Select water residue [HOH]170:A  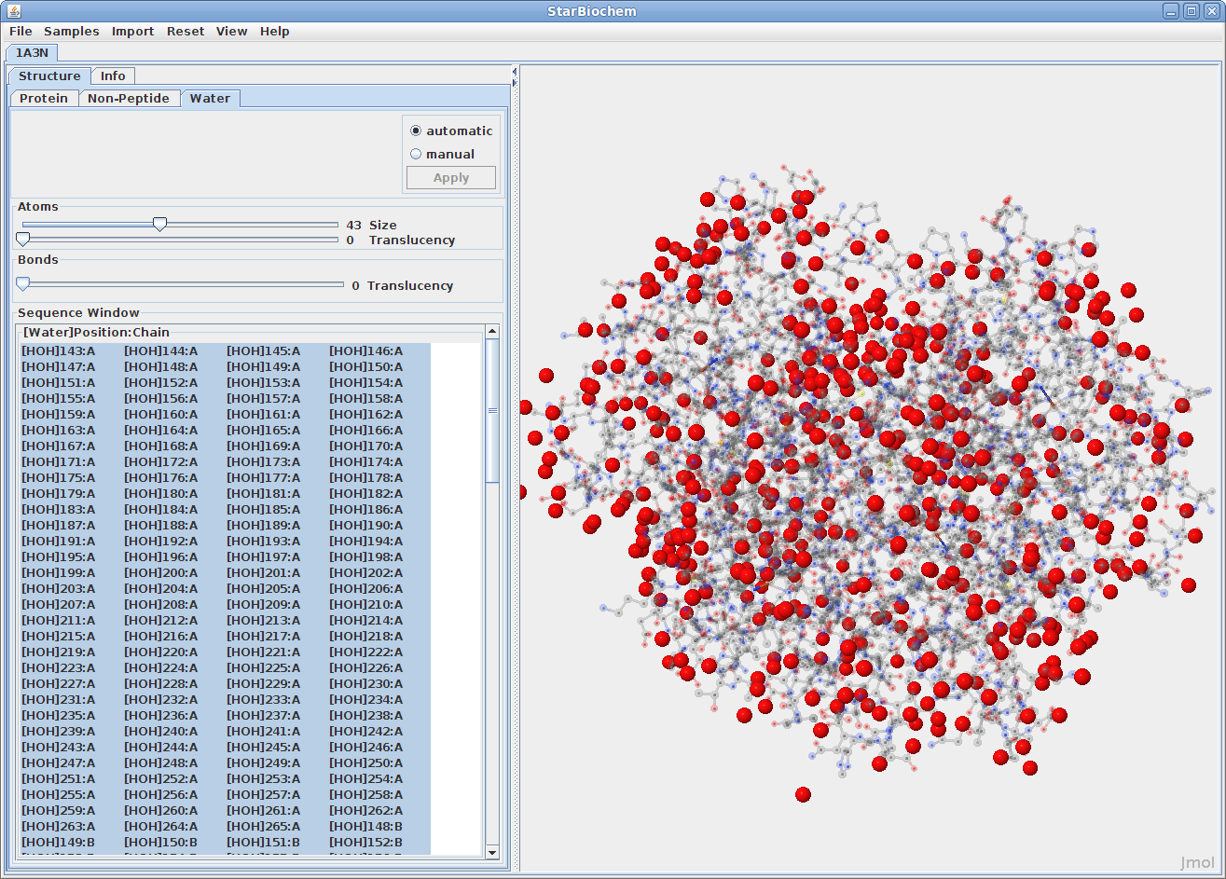pos(366,446)
